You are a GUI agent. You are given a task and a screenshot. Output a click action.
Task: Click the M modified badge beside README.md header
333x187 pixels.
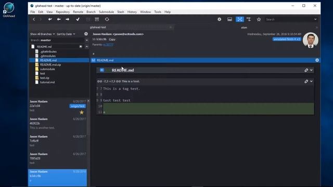[102, 70]
